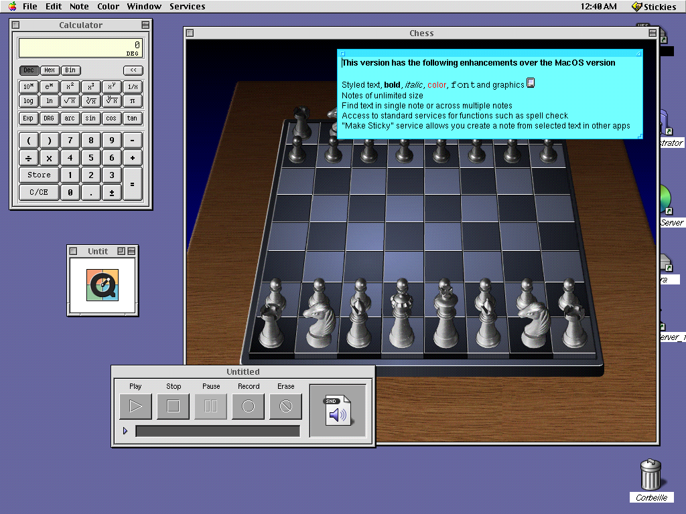The image size is (686, 514).
Task: Click the sound recorder progress bar
Action: point(218,431)
